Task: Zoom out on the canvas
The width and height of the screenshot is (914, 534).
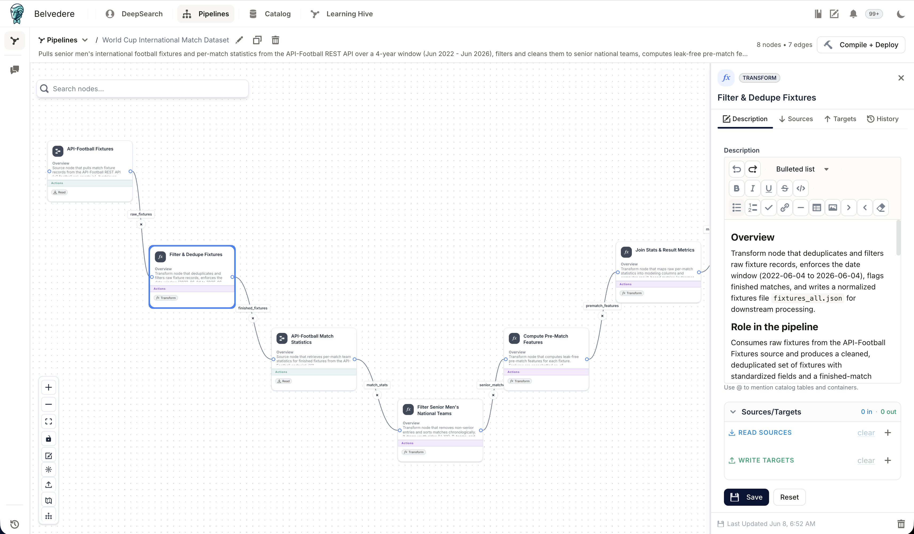Action: point(49,404)
